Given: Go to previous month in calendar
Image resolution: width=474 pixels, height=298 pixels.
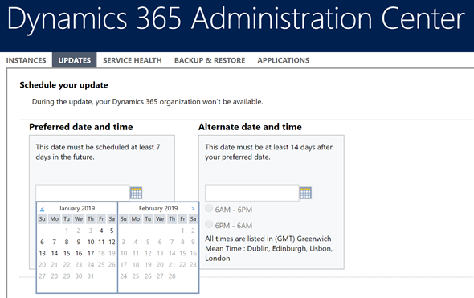Looking at the screenshot, I should (x=42, y=209).
